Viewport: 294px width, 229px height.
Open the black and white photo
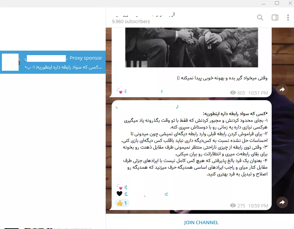click(x=191, y=41)
